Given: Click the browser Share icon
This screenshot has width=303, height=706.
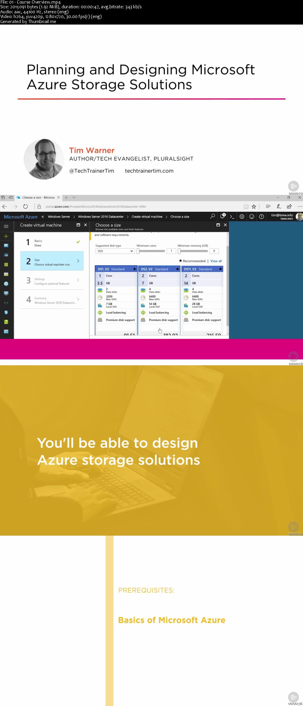Looking at the screenshot, I should pyautogui.click(x=289, y=206).
